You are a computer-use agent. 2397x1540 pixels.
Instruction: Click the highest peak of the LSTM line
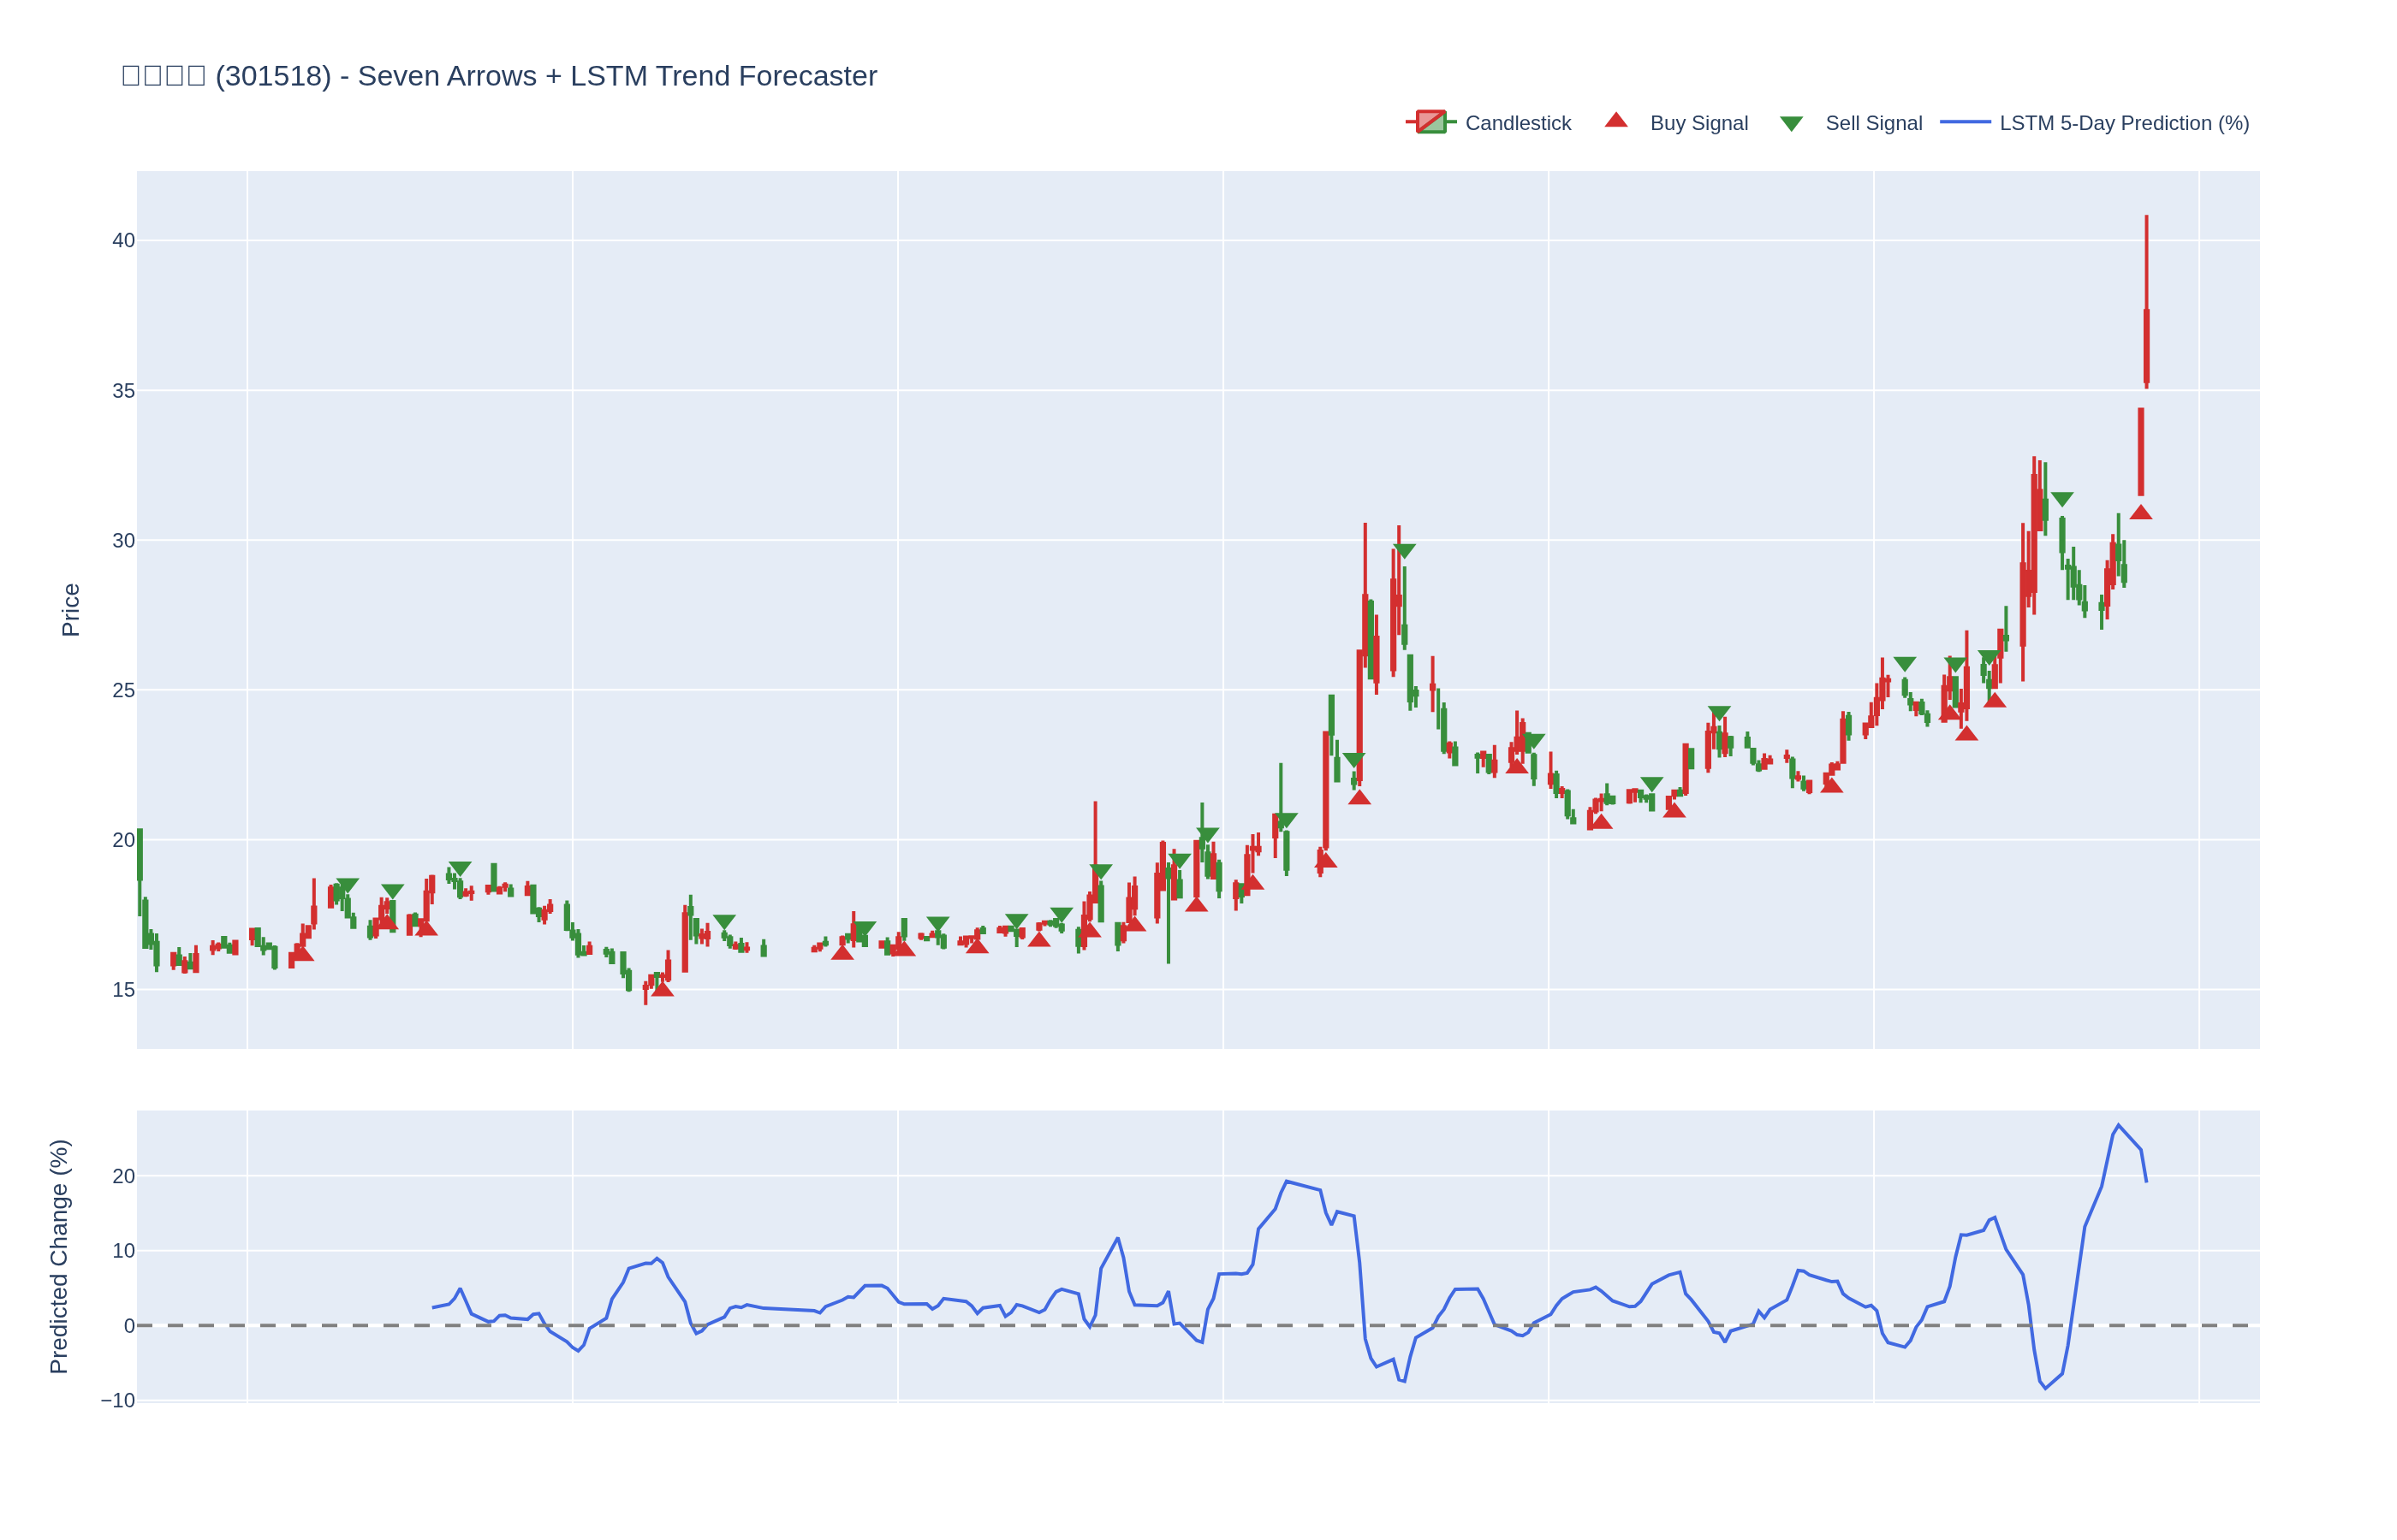point(2118,1125)
